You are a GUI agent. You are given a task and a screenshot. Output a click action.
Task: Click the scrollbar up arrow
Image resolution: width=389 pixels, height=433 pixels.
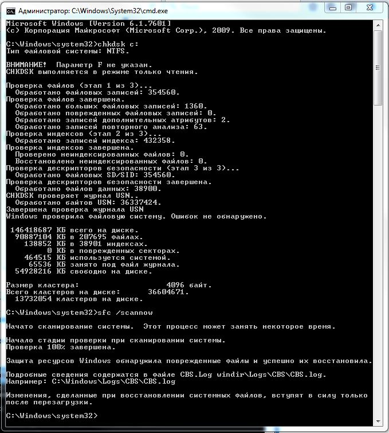378,25
